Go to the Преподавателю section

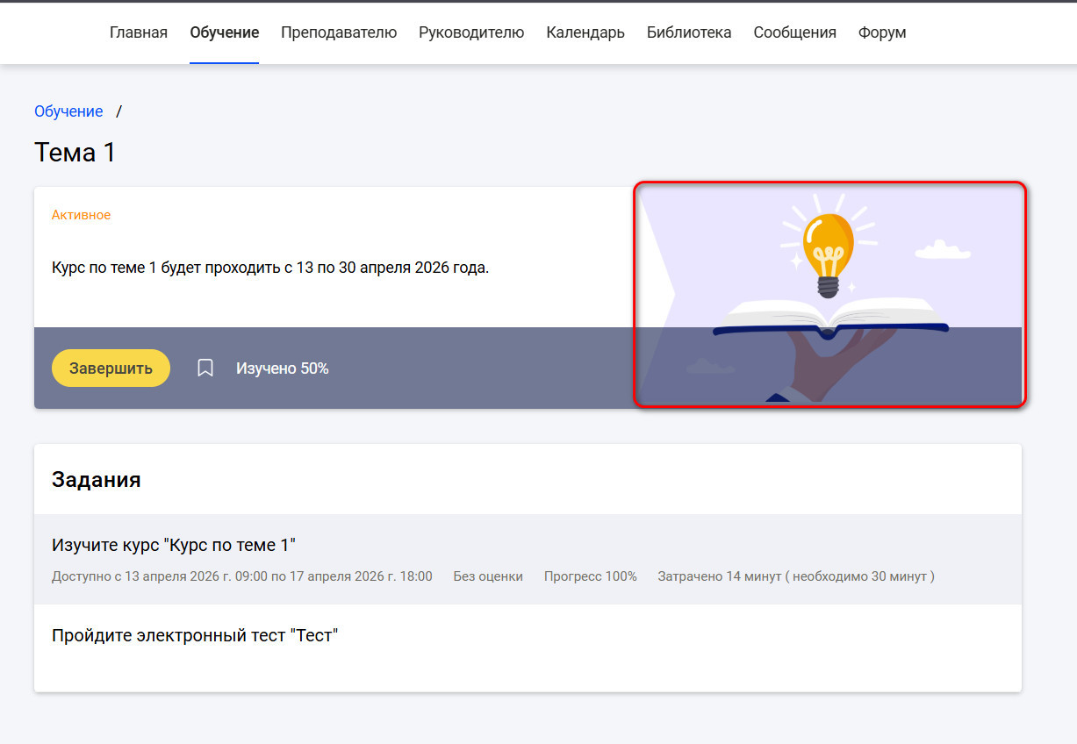point(339,32)
